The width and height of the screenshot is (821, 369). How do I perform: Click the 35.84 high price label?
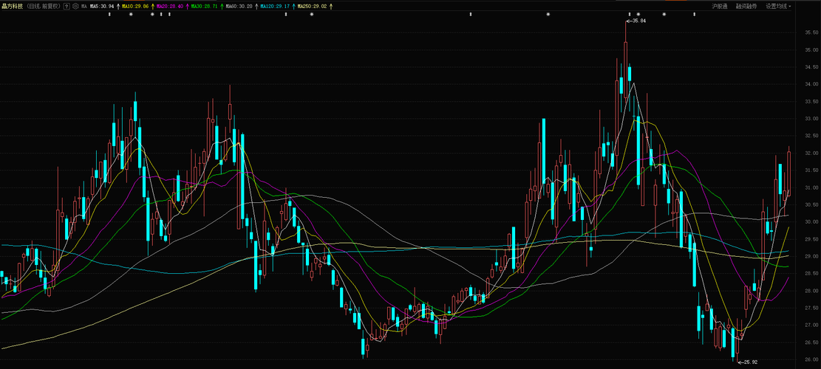click(638, 21)
